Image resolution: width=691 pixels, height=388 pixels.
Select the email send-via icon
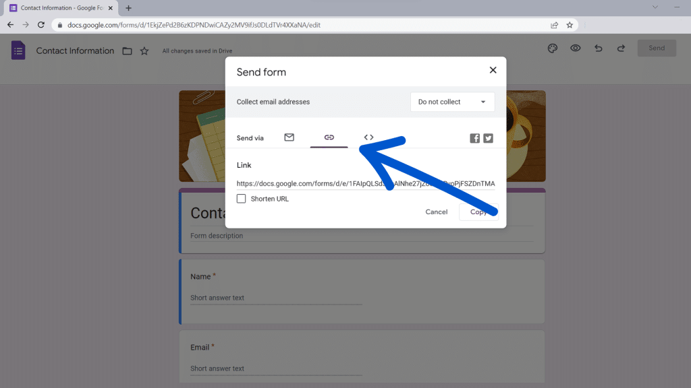coord(289,137)
